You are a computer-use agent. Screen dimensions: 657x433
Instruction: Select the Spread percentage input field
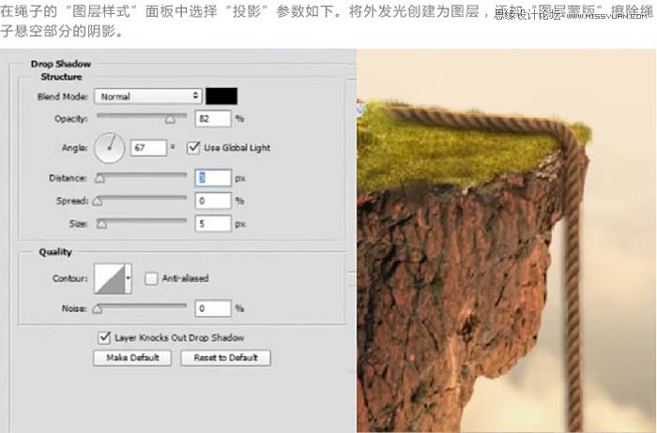[213, 201]
